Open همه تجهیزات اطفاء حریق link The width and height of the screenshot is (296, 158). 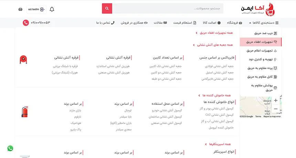215,33
